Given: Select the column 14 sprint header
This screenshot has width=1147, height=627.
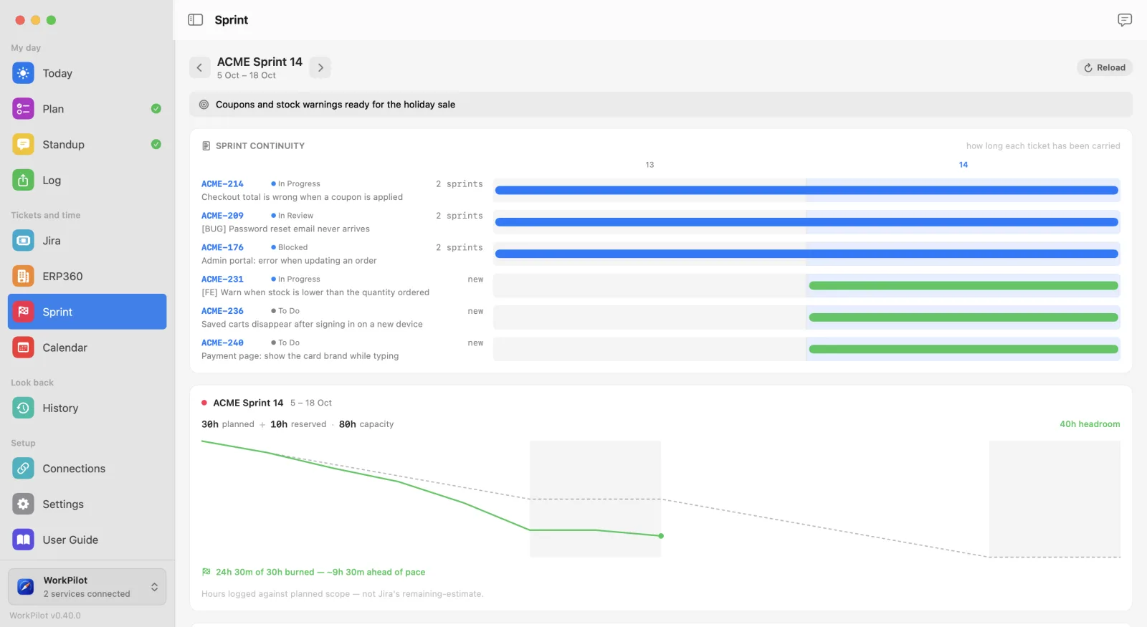Looking at the screenshot, I should coord(963,165).
